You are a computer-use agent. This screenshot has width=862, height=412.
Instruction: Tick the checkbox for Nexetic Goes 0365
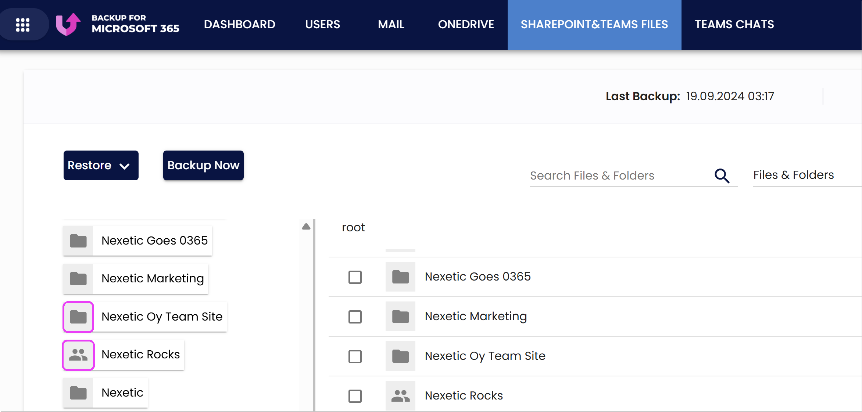pos(355,277)
